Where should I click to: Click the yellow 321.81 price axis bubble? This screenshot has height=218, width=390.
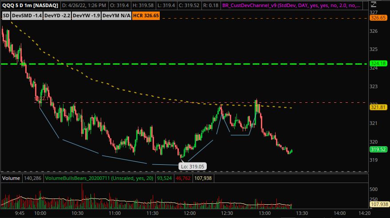(x=378, y=108)
